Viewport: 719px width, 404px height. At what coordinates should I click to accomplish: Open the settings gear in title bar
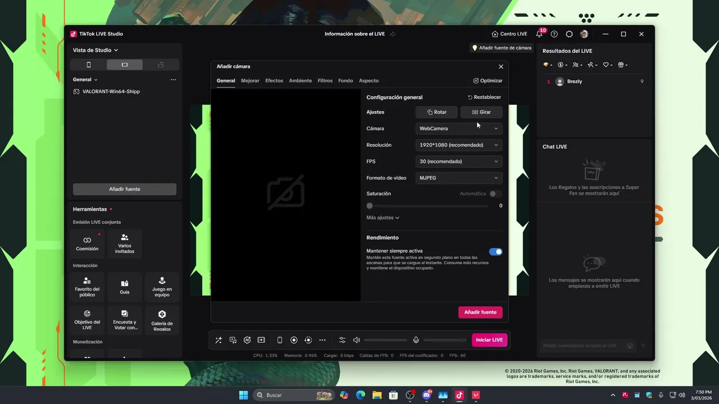569,34
